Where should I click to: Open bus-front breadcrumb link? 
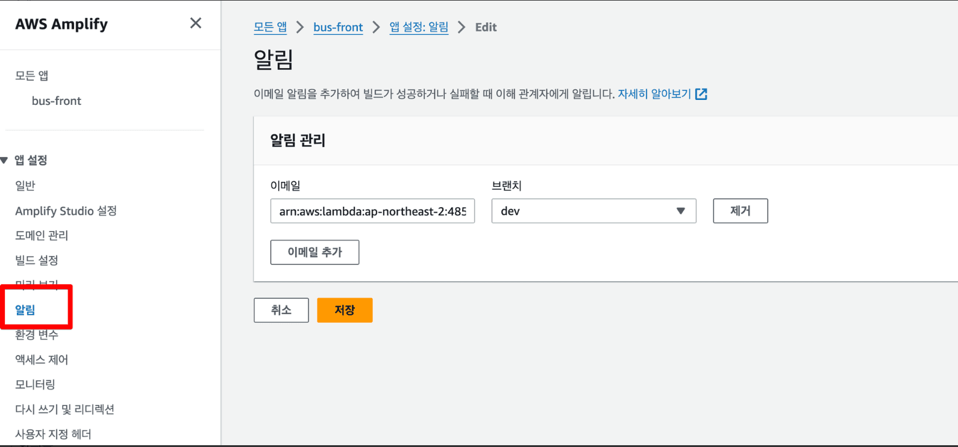point(338,27)
